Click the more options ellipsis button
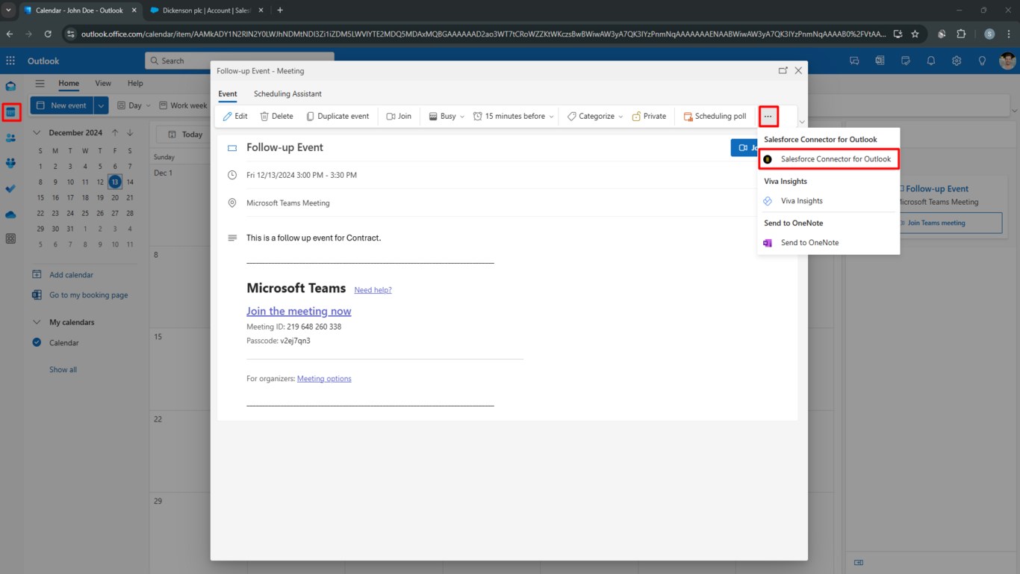This screenshot has width=1020, height=574. [768, 116]
